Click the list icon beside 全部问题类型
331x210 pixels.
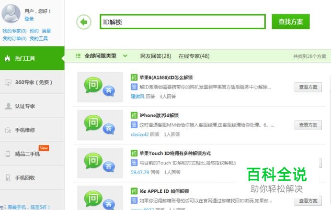78,55
